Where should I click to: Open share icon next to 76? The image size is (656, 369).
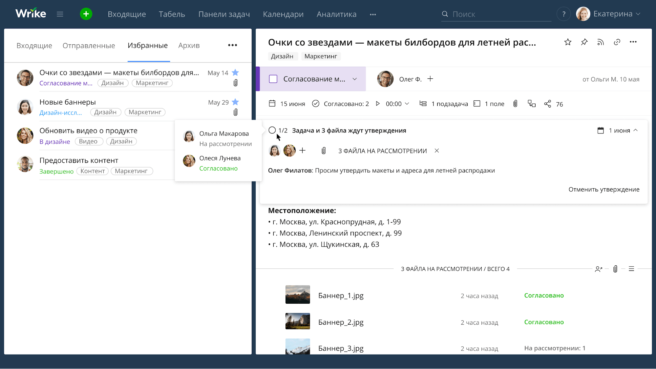point(547,104)
